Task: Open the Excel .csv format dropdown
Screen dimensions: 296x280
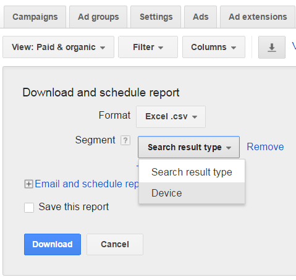Action: pos(171,117)
